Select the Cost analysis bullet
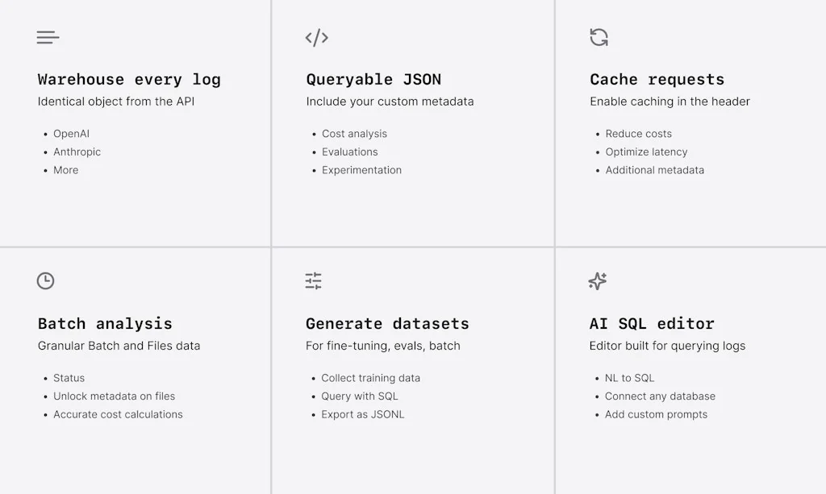The height and width of the screenshot is (494, 826). click(354, 134)
